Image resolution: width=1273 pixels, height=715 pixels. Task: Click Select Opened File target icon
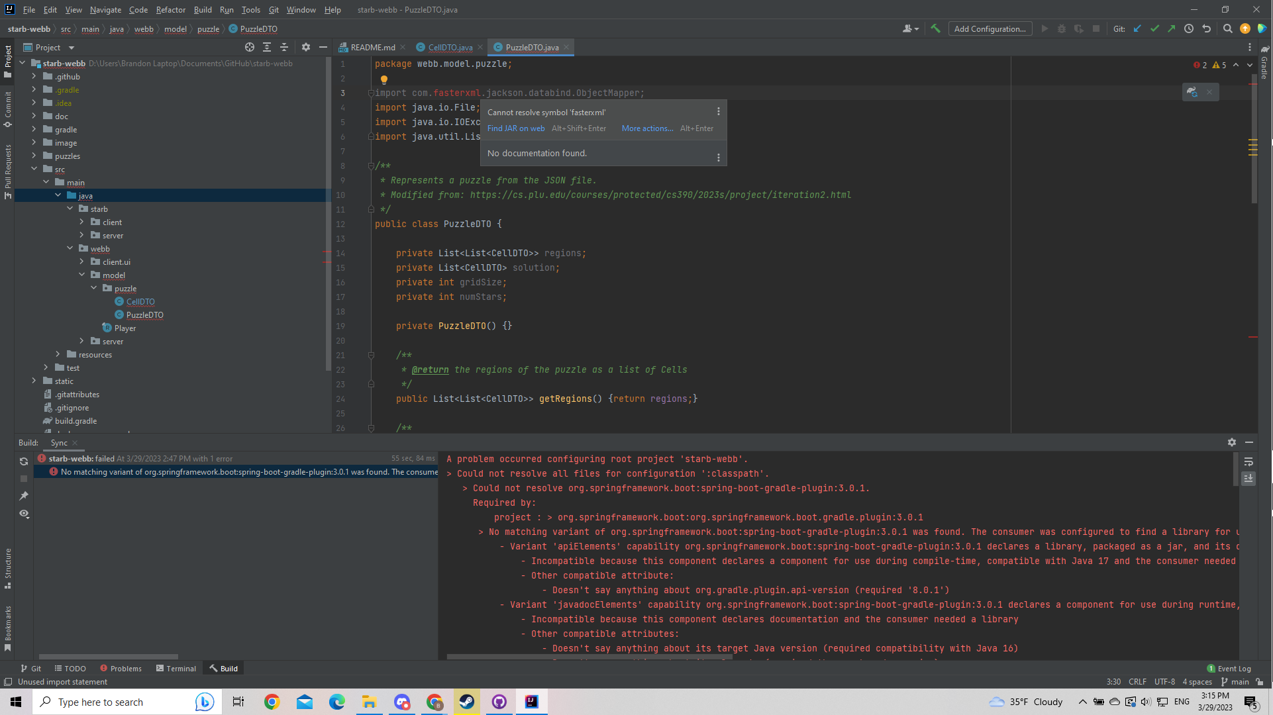coord(249,47)
